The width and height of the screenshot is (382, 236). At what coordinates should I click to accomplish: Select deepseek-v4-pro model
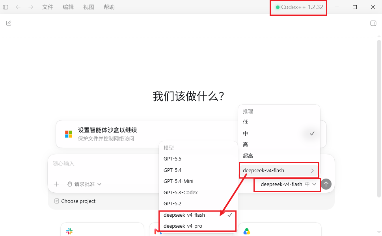198,226
